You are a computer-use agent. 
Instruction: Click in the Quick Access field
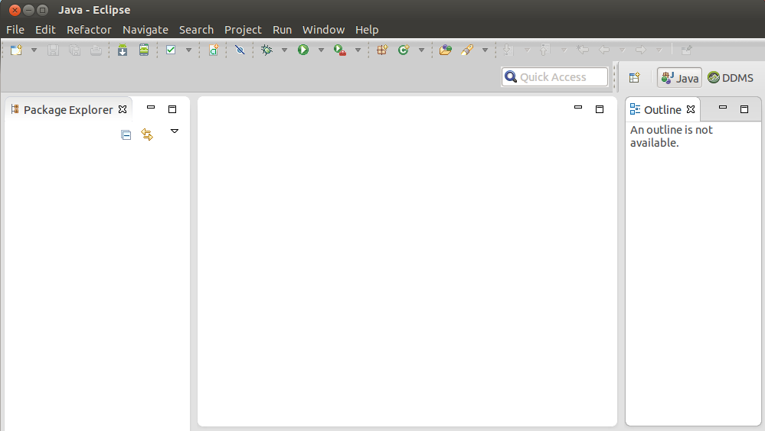pyautogui.click(x=554, y=77)
